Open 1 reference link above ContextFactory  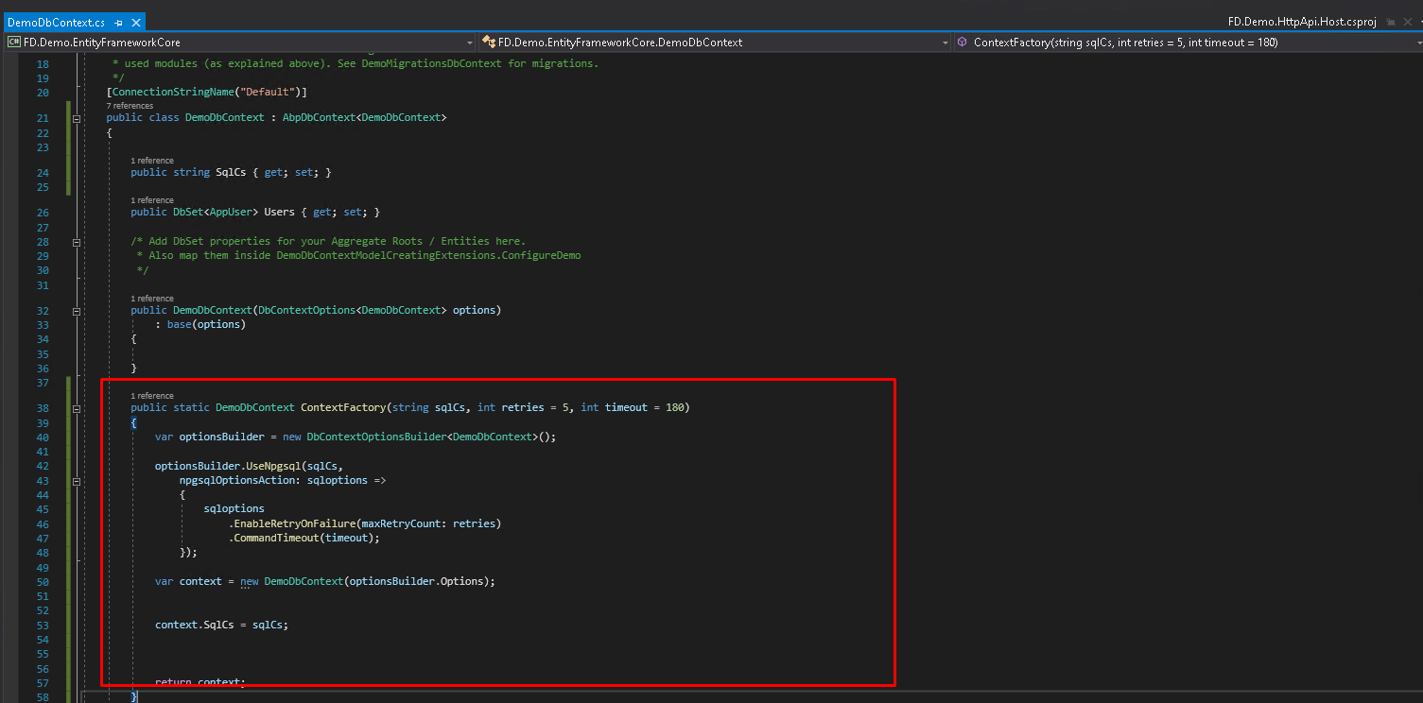(151, 396)
